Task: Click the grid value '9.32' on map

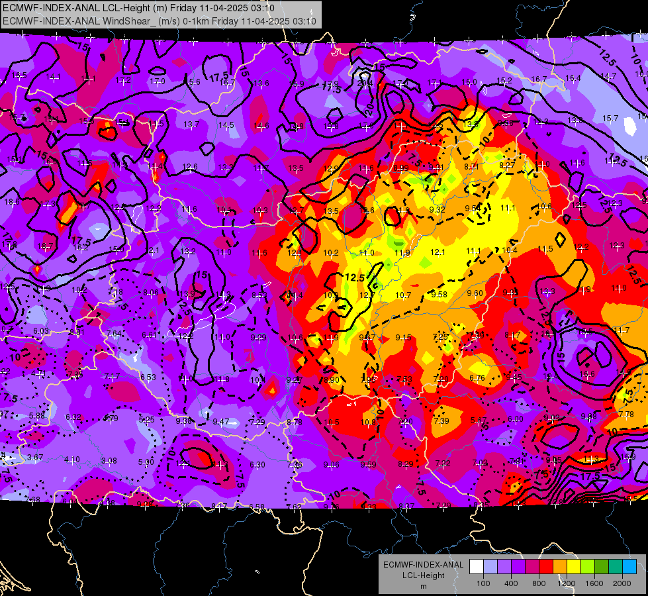Action: tap(437, 210)
